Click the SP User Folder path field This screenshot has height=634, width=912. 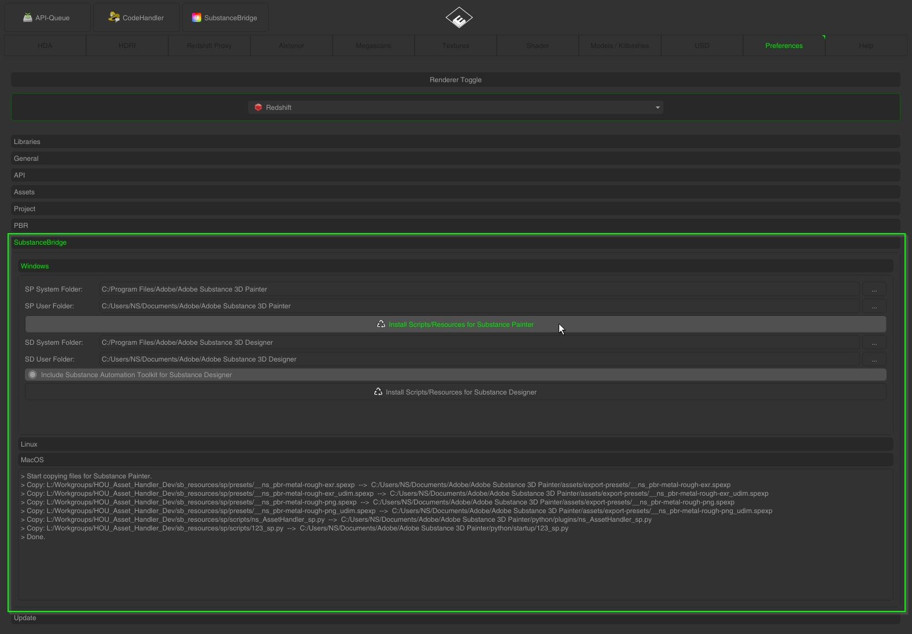click(x=478, y=306)
